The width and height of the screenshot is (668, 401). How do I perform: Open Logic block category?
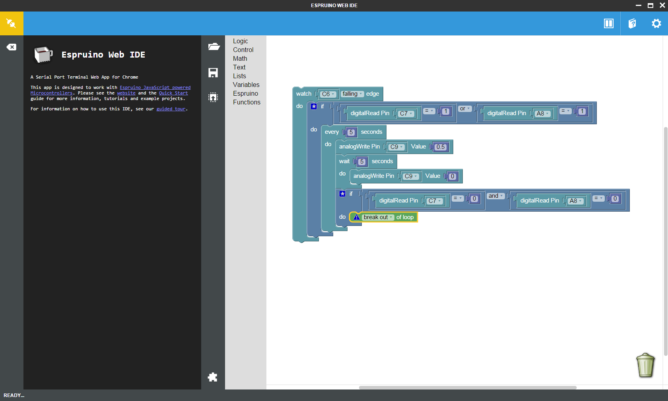click(x=240, y=41)
